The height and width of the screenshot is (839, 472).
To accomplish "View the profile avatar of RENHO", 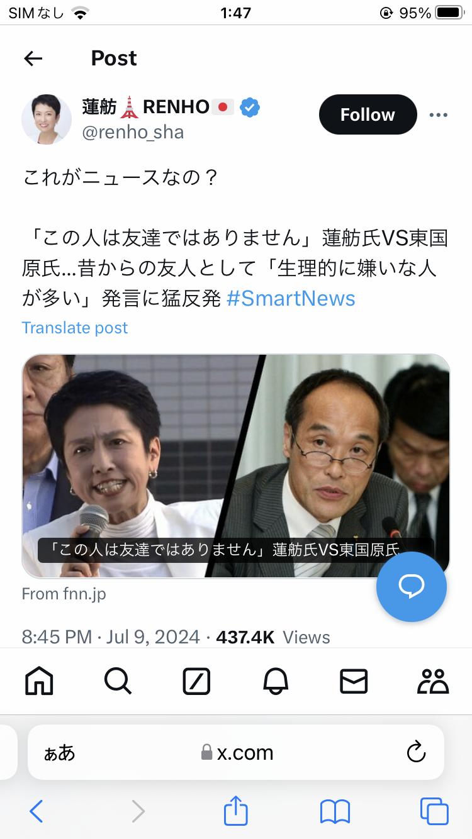I will pyautogui.click(x=47, y=119).
